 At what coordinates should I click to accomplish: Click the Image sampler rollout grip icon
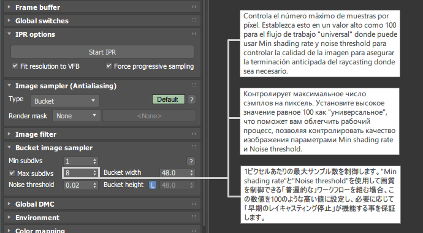(194, 85)
